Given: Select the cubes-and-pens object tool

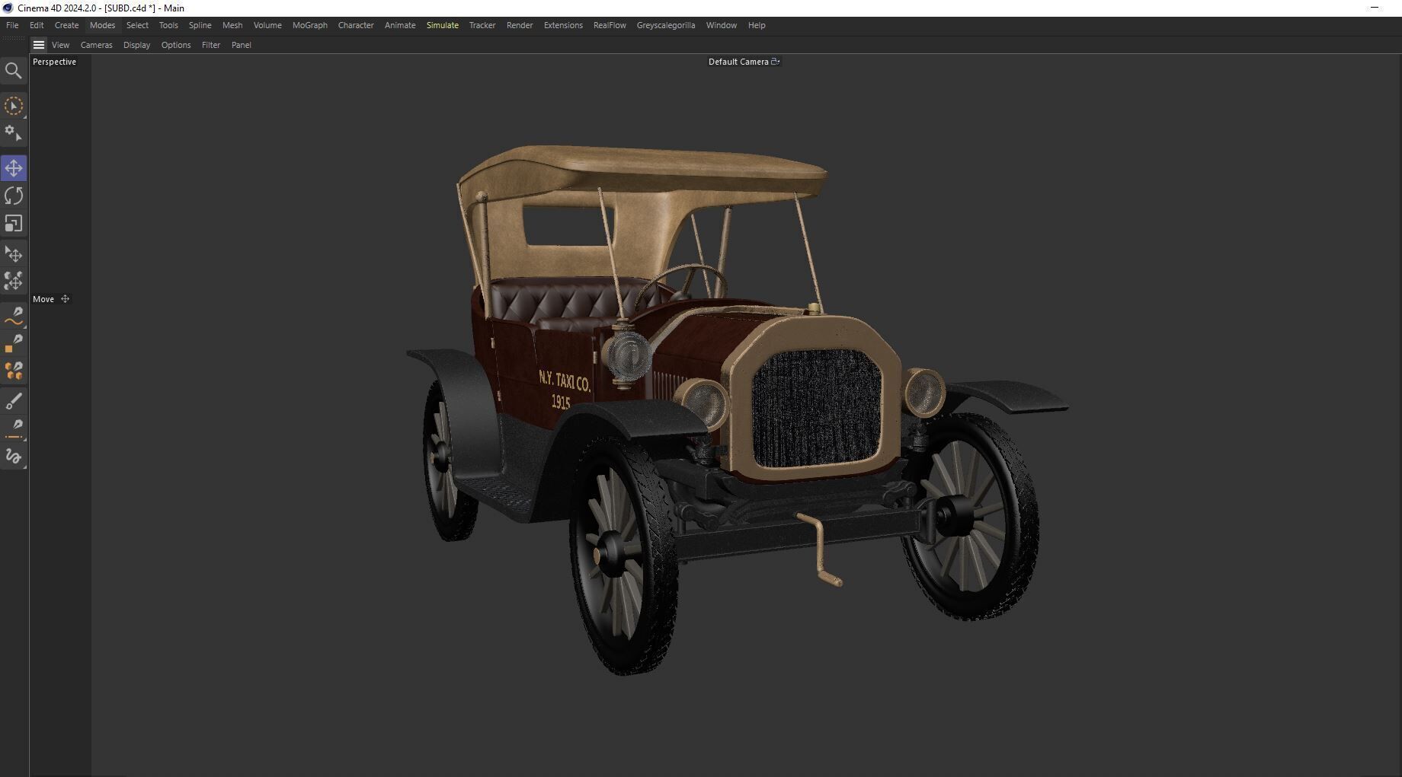Looking at the screenshot, I should tap(14, 371).
